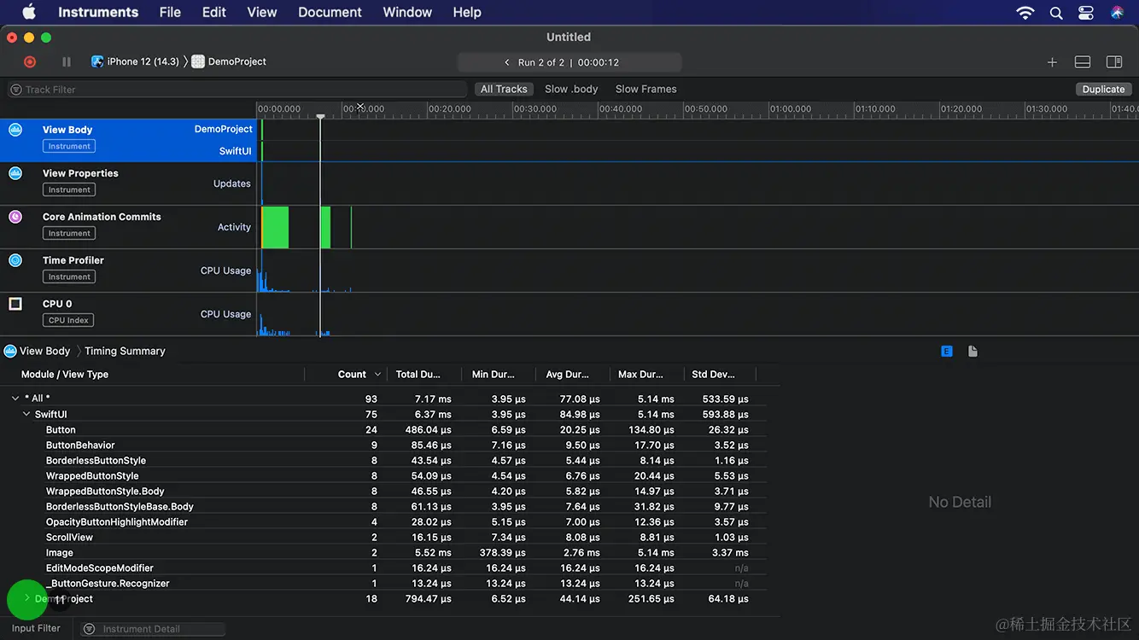
Task: Click the CPU Index badge under CPU 0
Action: (x=68, y=320)
